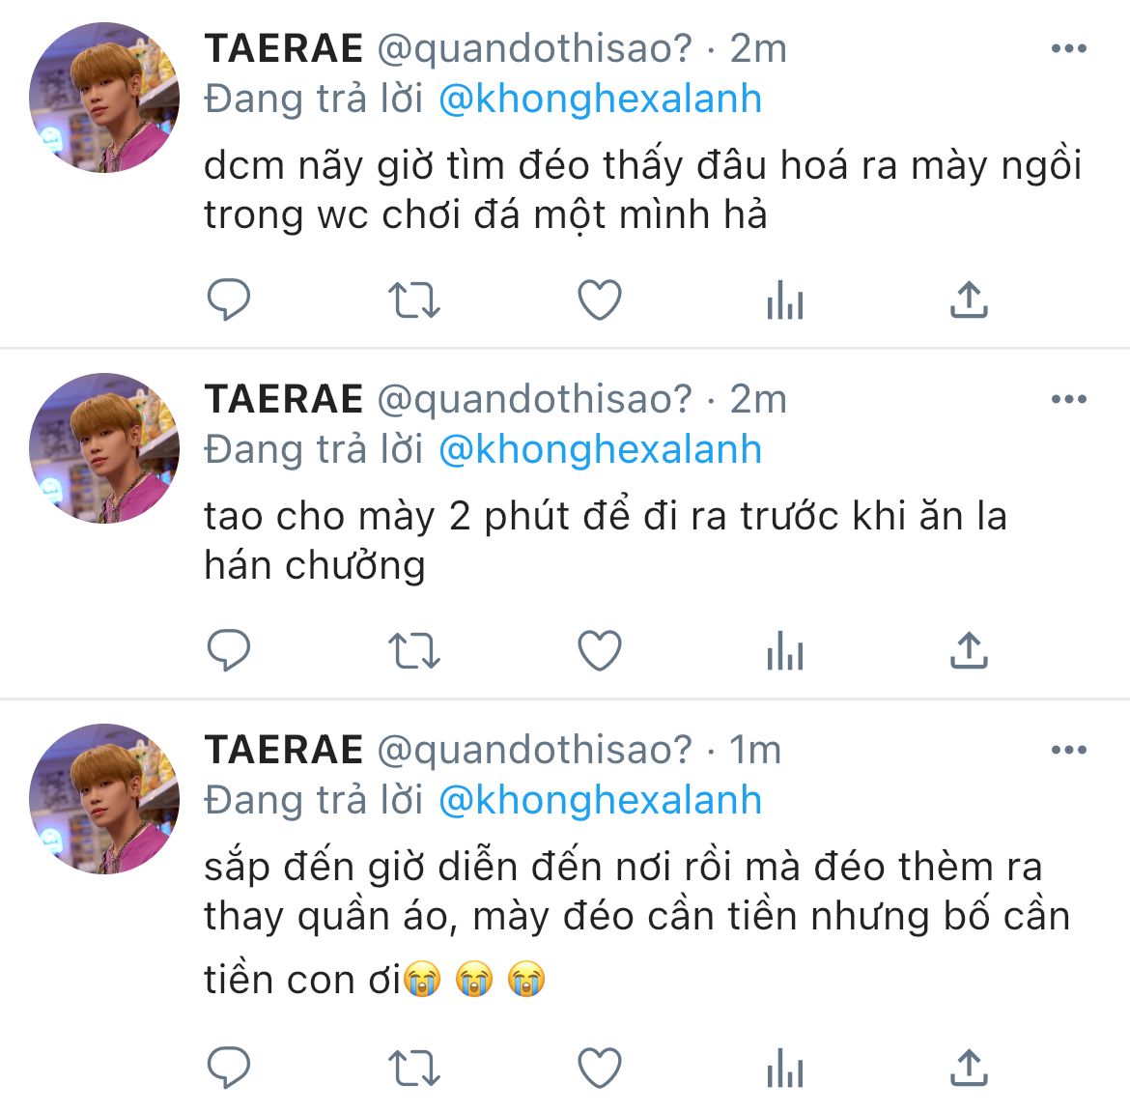Share the first tweet
Screen dimensions: 1130x1113
click(x=969, y=300)
